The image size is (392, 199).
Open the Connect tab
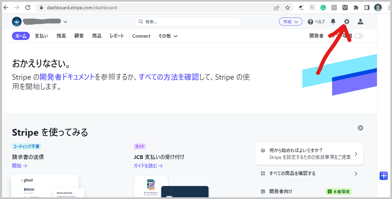pyautogui.click(x=141, y=36)
